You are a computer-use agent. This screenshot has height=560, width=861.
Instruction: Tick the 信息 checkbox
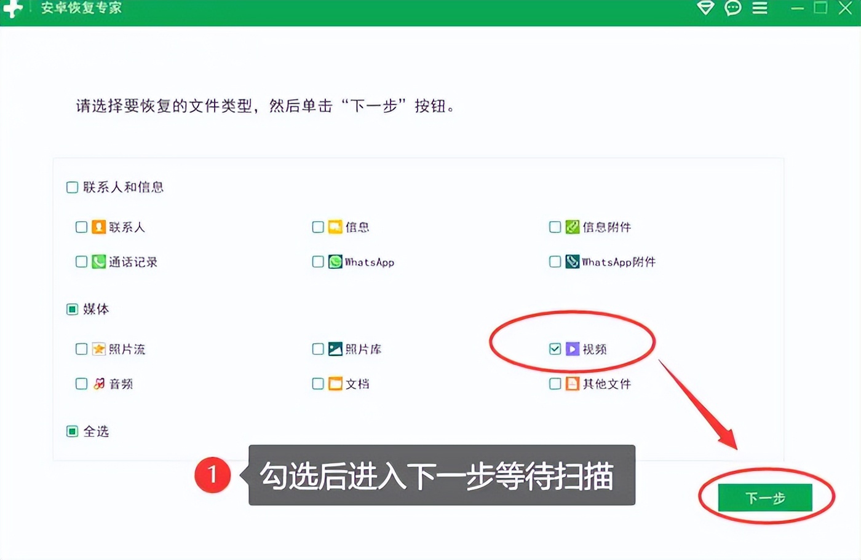318,227
